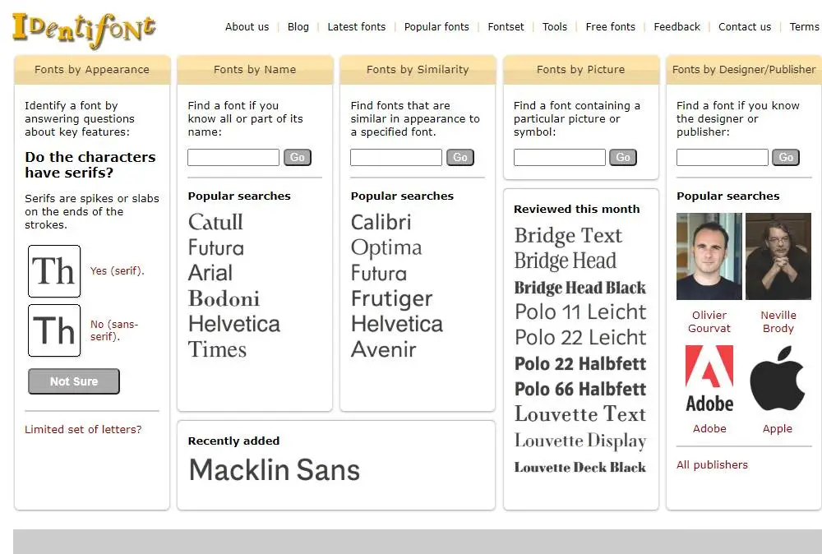Switch to Fonts by Appearance tab

pyautogui.click(x=92, y=70)
